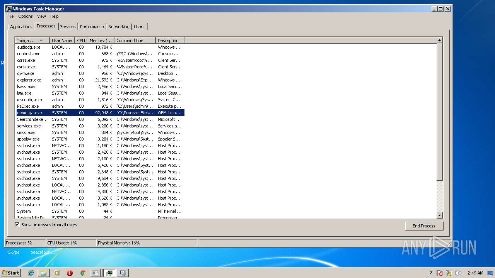Viewport: 495px width, 278px height.
Task: Click the CPU Usage: 1% status entry
Action: coord(71,243)
